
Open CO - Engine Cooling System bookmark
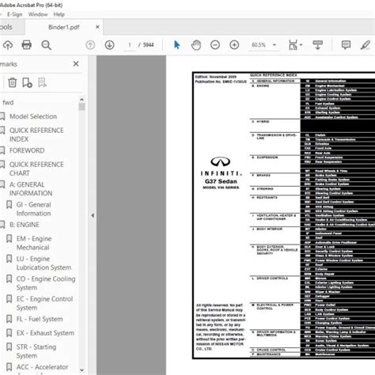[46, 283]
